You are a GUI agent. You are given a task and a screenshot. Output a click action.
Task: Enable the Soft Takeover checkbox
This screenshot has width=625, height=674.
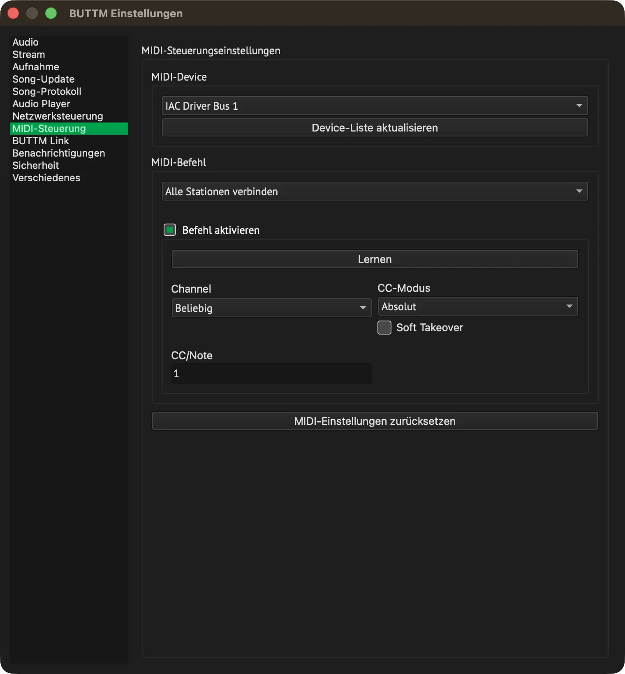(384, 328)
